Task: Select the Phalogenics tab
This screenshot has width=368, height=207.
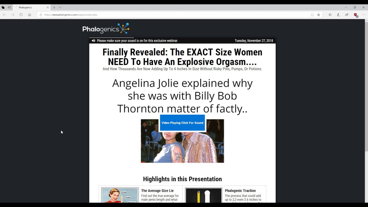Action: (32, 7)
